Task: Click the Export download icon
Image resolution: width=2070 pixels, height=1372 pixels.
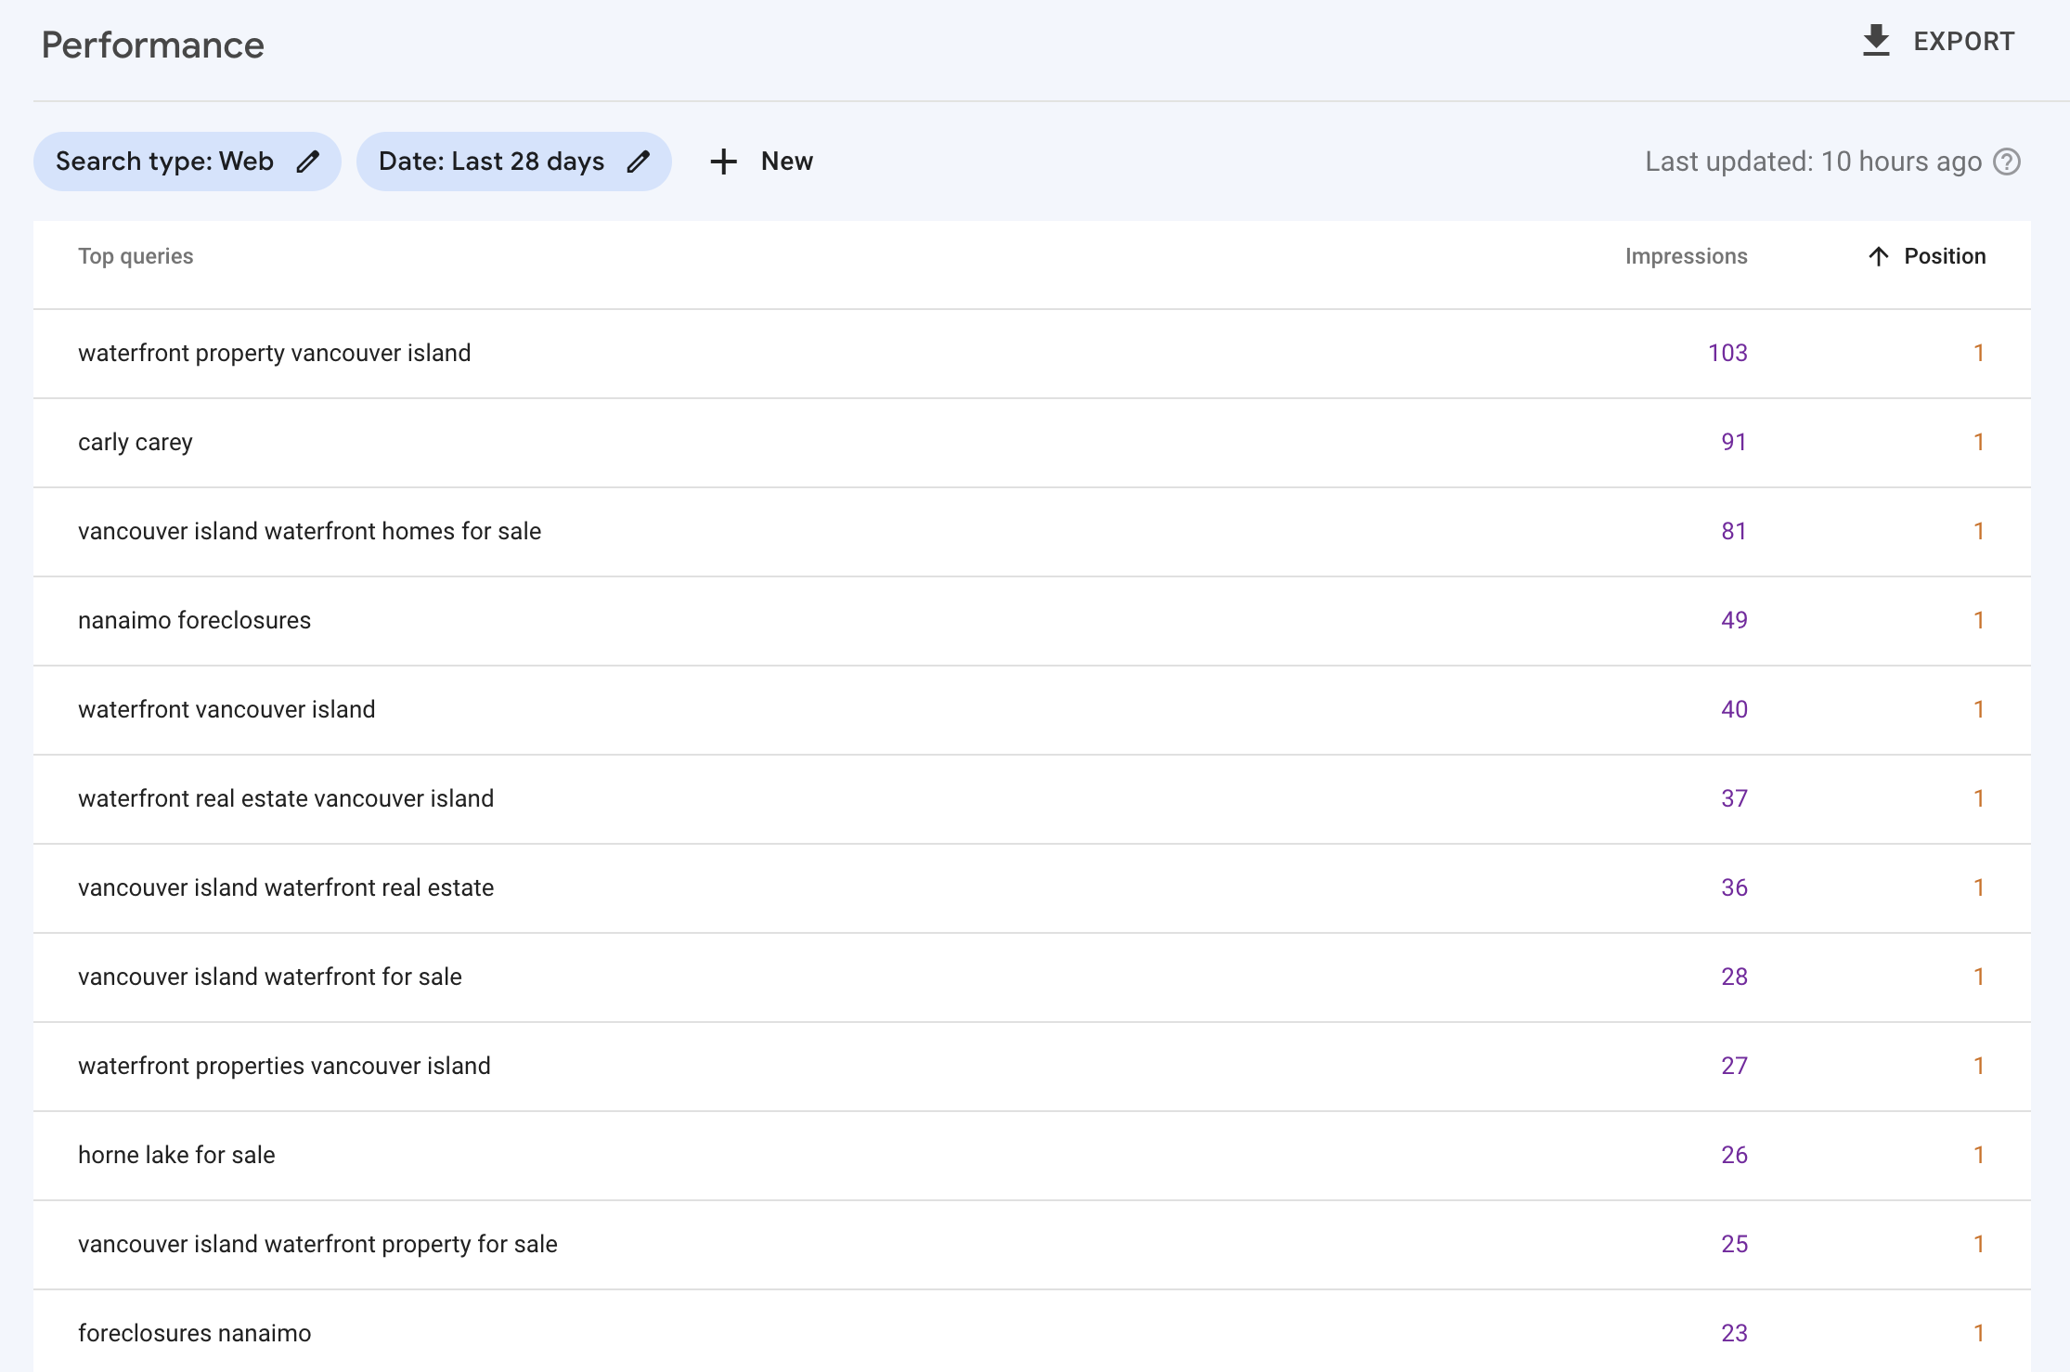Action: click(x=1876, y=41)
